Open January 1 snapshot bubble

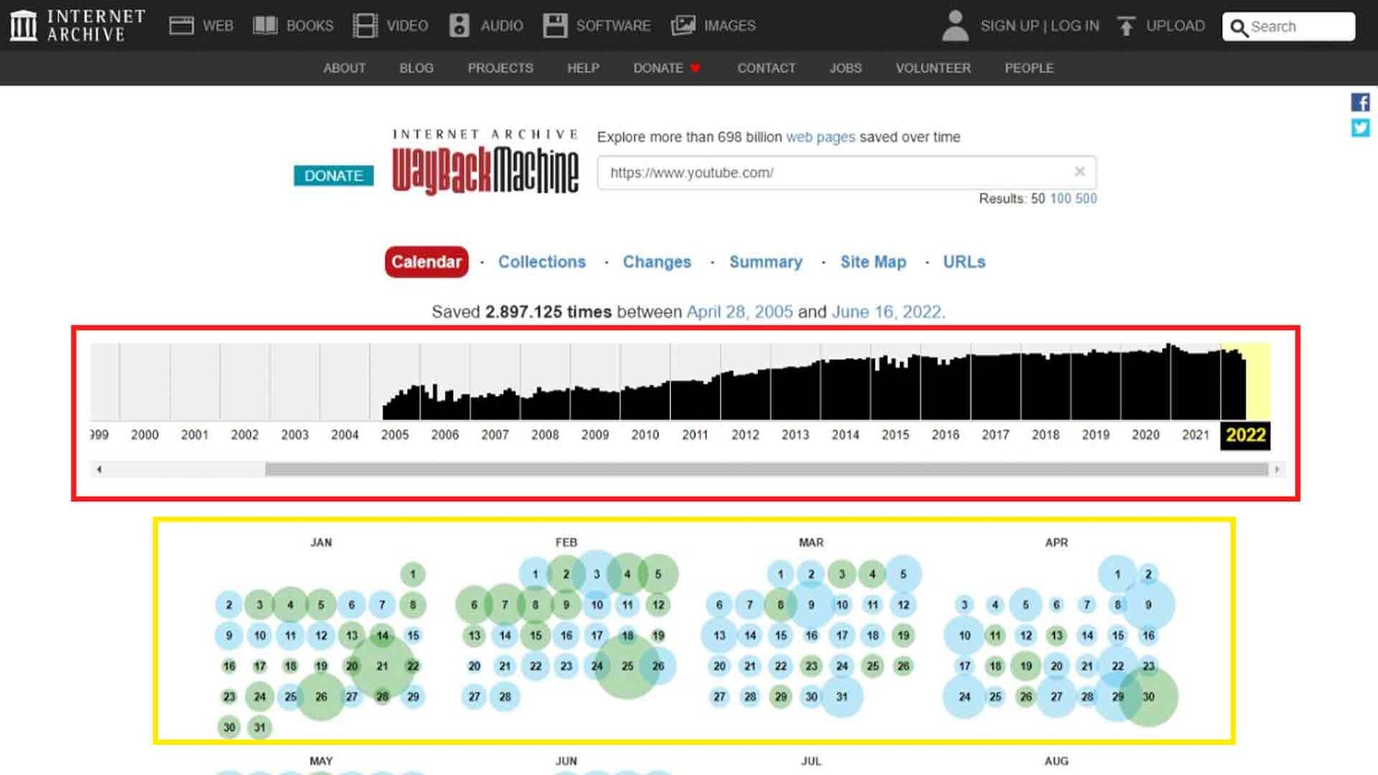tap(413, 574)
